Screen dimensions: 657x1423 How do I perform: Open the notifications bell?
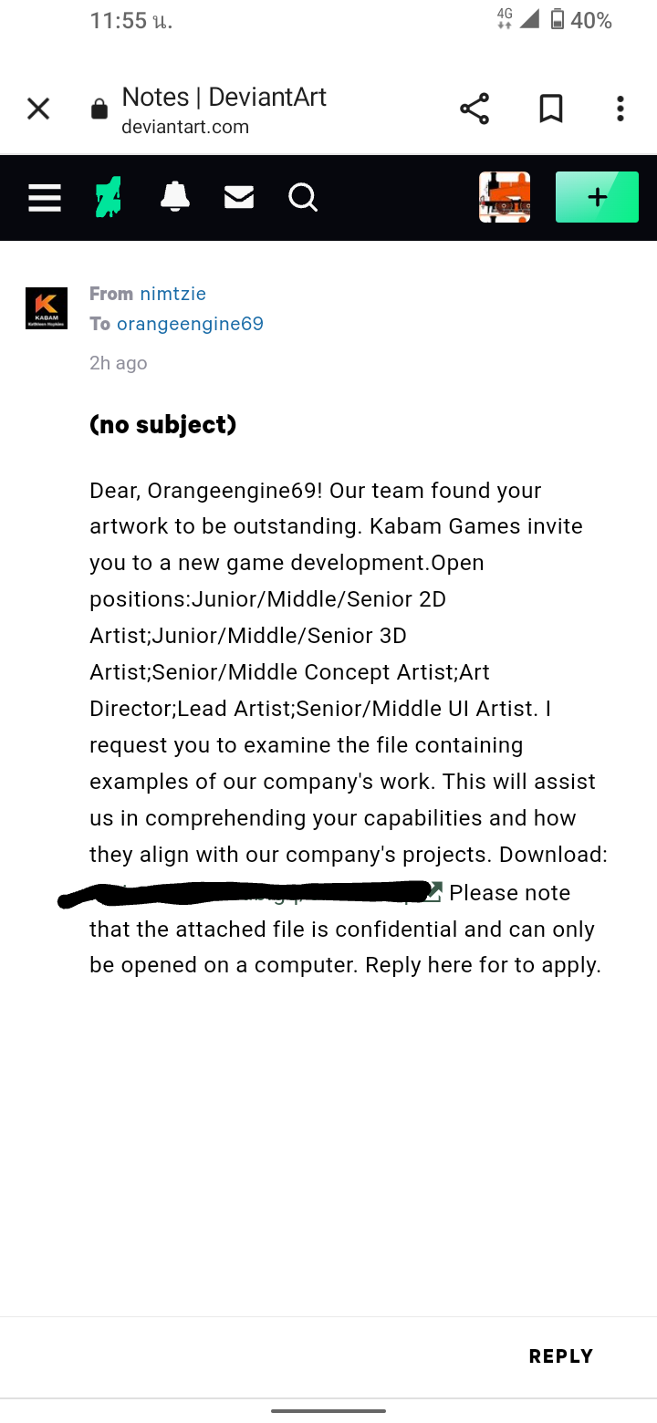coord(174,196)
